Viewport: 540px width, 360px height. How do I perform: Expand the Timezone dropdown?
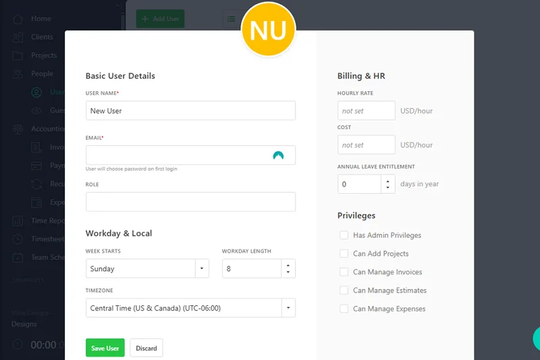(x=288, y=308)
